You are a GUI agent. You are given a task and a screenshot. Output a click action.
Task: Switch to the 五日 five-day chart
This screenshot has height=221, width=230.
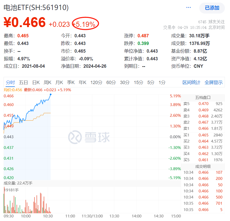point(23,82)
